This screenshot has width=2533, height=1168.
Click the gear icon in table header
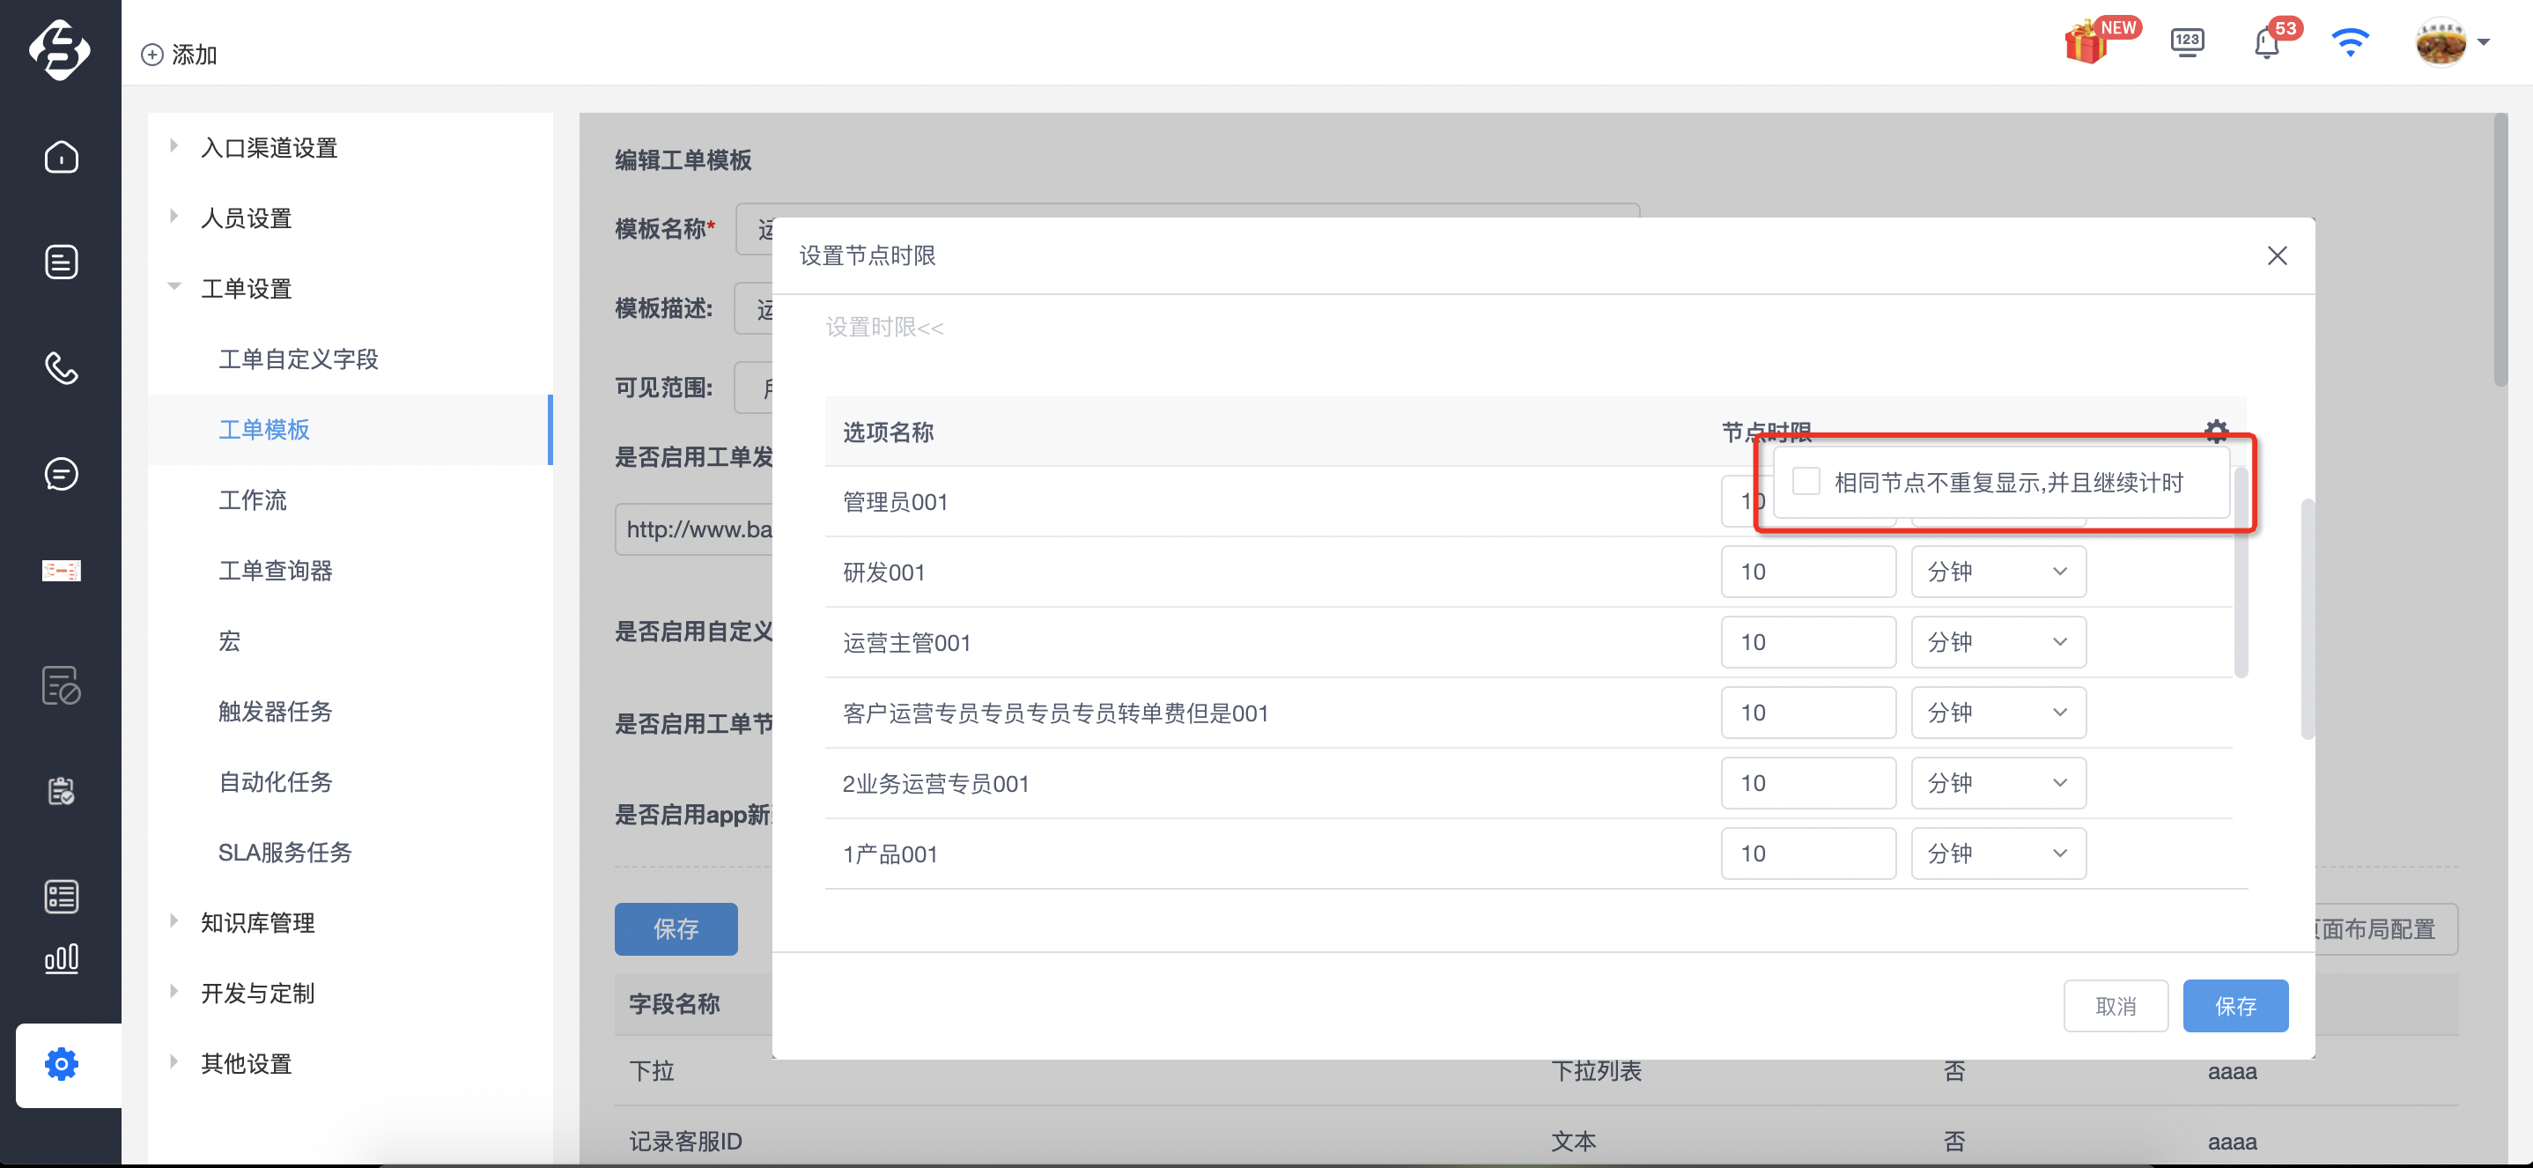(2215, 431)
